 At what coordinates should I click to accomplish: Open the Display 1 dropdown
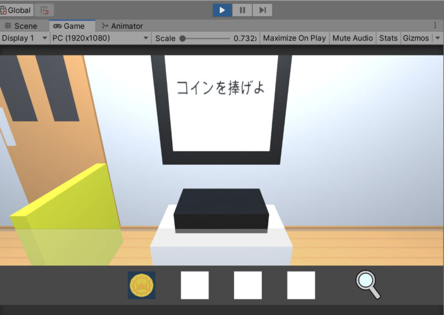[x=24, y=38]
